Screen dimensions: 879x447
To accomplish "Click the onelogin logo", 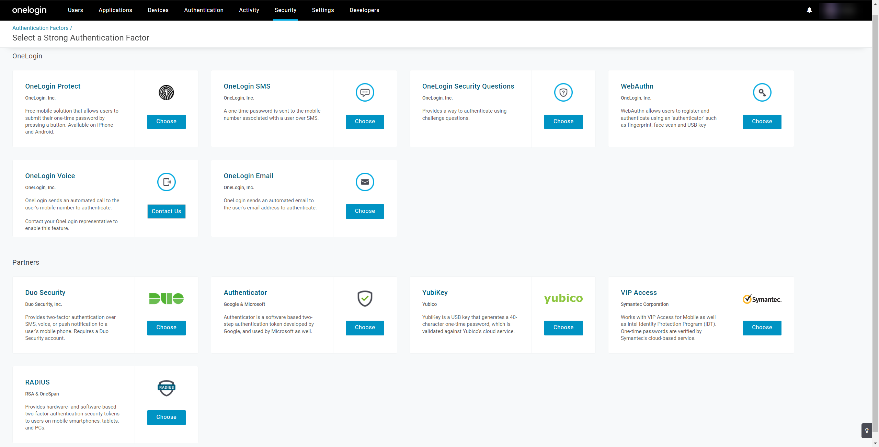I will pos(29,10).
